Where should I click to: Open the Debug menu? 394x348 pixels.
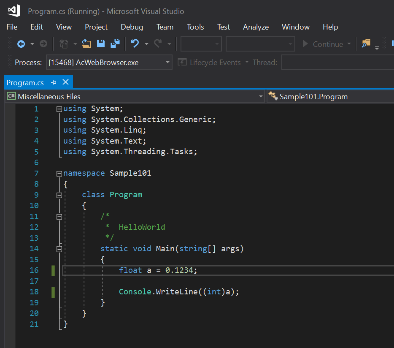[132, 27]
